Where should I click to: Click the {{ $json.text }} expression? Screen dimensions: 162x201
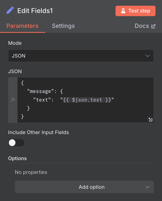87,100
